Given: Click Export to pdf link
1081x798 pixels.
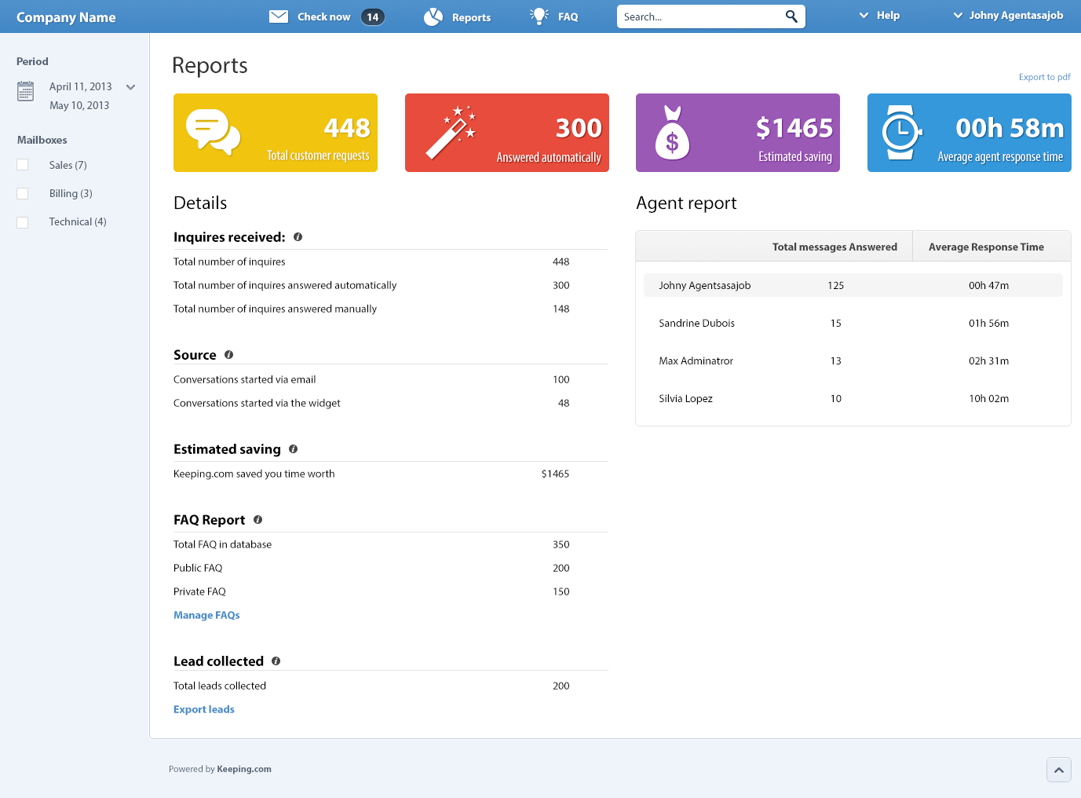Looking at the screenshot, I should tap(1045, 77).
